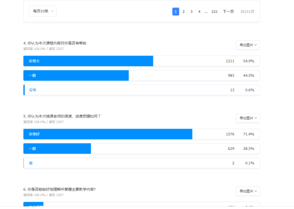The height and width of the screenshot is (209, 294).
Task: Select the 一般 bar showing 44.5%
Action: (76, 75)
